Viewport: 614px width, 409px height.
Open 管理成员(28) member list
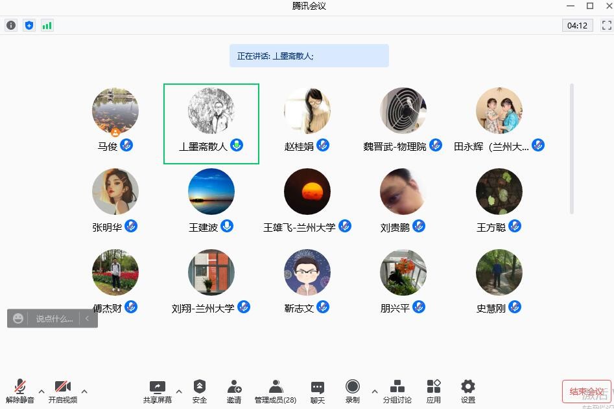click(x=276, y=391)
